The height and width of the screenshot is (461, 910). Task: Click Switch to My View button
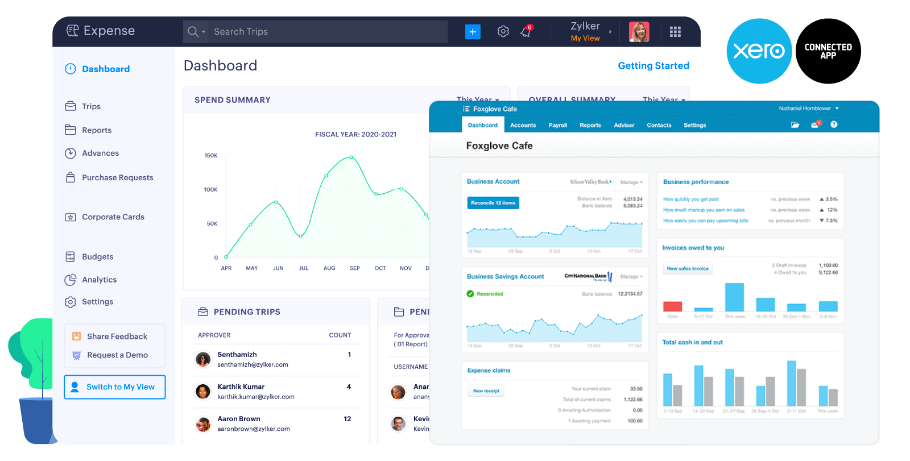115,387
